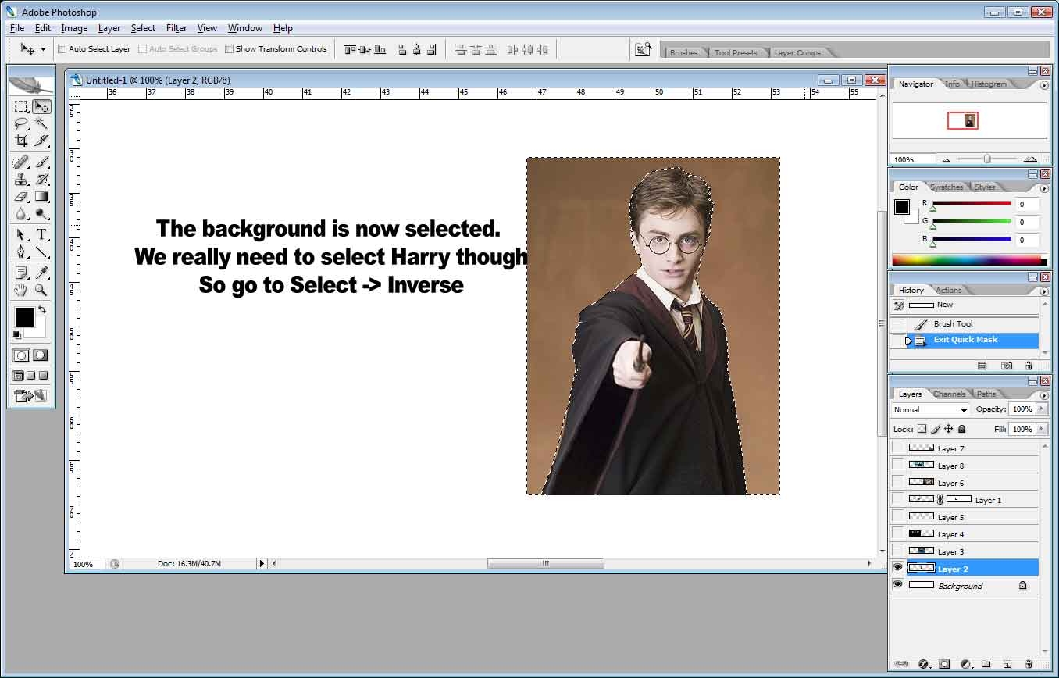This screenshot has width=1059, height=678.
Task: Open Opacity slider arrow in Layers
Action: [1041, 409]
